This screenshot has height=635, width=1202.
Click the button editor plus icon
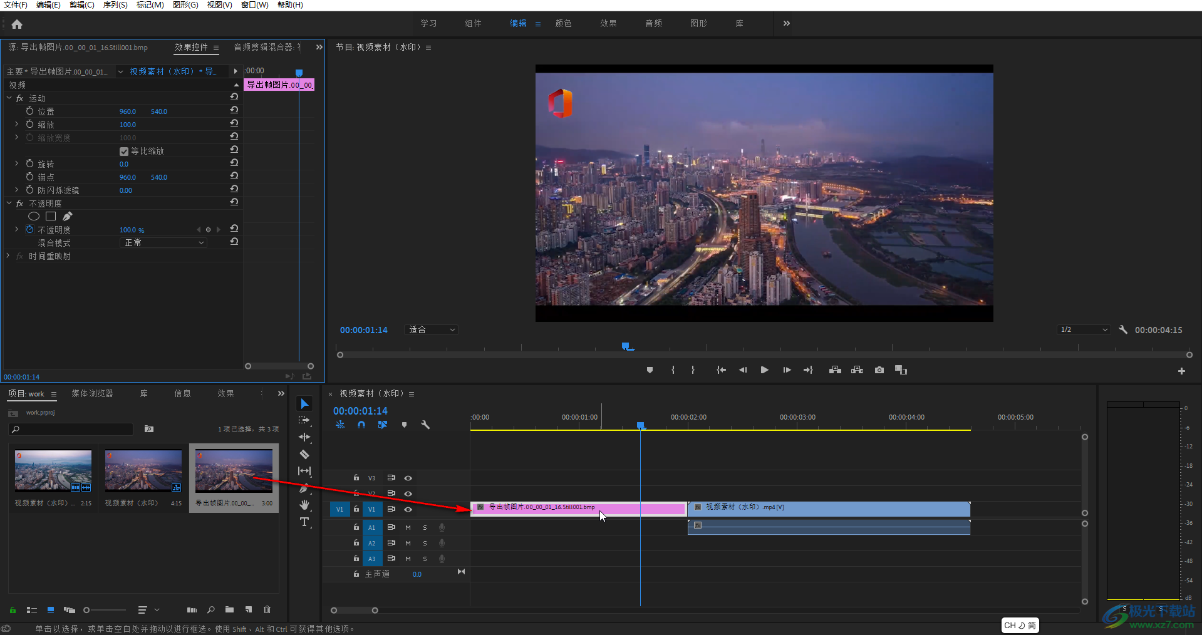(x=1181, y=371)
